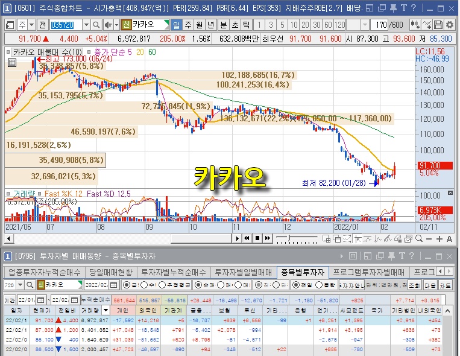
Task: Click the crosshair cursor tool icon
Action: (x=358, y=239)
